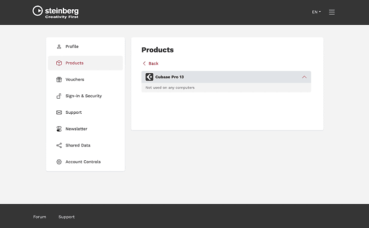Image resolution: width=369 pixels, height=228 pixels.
Task: Click the Newsletter toggle icon
Action: [59, 129]
